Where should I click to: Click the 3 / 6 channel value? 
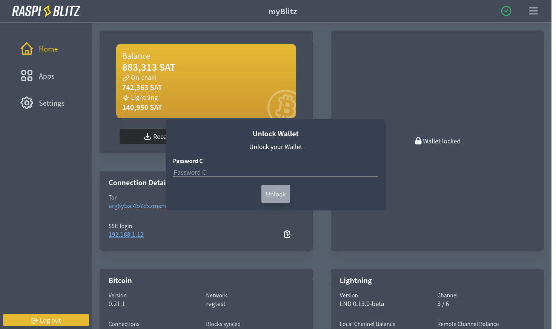click(443, 304)
